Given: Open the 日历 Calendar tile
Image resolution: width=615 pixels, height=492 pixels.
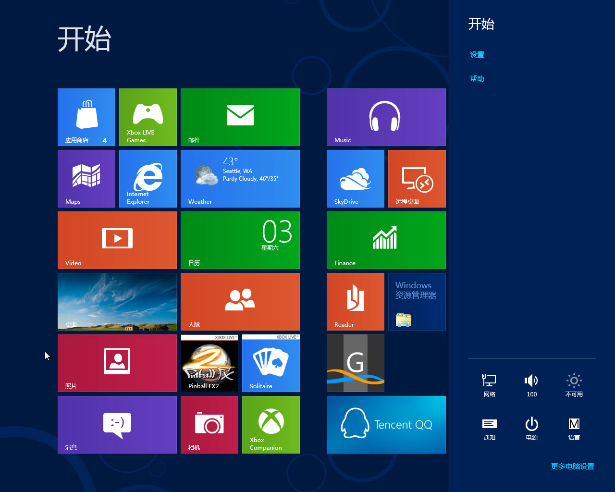Looking at the screenshot, I should (240, 240).
